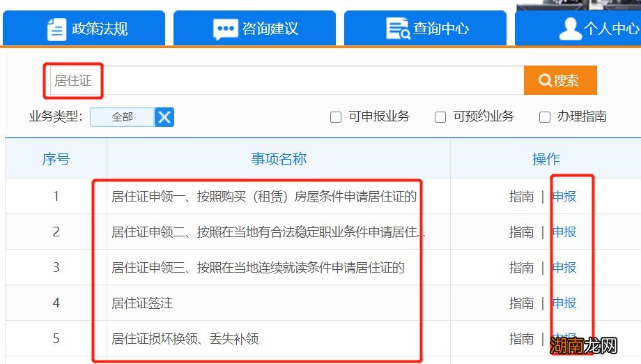641x364 pixels.
Task: Click 申报 for 居住证申领二
Action: [x=564, y=232]
